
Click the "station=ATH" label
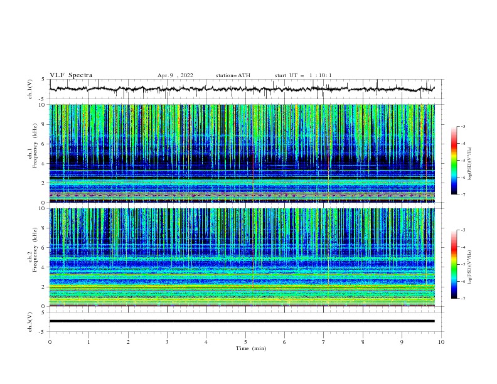tap(233, 75)
